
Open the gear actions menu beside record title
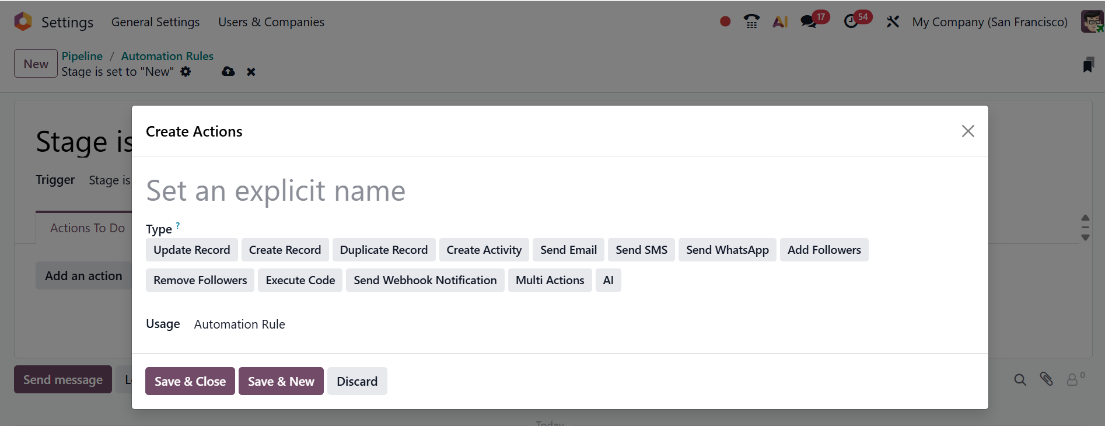(x=186, y=71)
